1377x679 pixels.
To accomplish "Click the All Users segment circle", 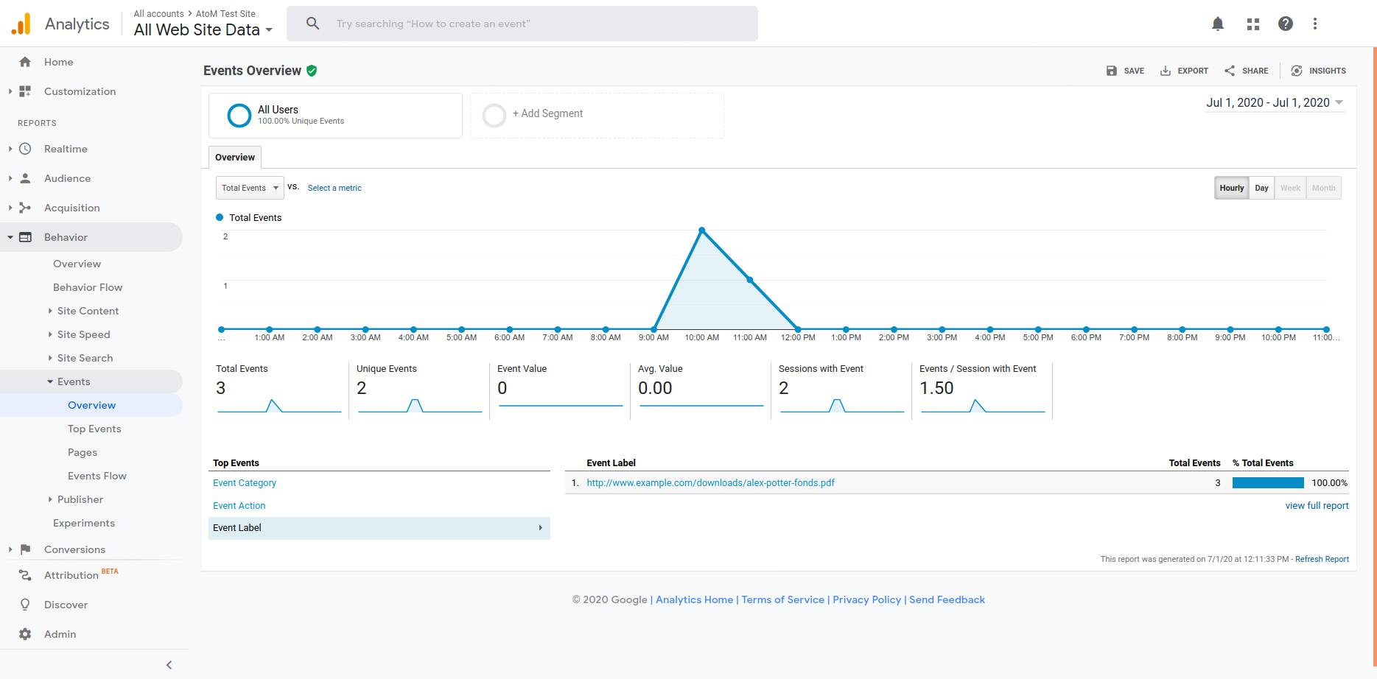I will coord(239,116).
